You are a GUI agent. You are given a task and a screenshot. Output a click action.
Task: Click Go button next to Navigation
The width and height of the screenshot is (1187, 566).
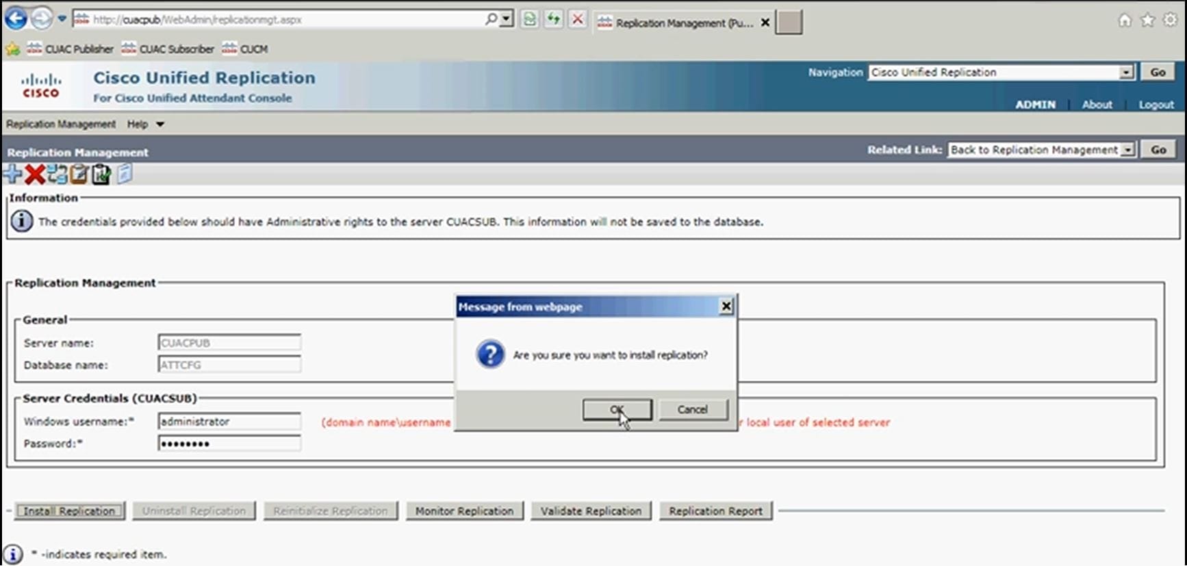tap(1158, 73)
